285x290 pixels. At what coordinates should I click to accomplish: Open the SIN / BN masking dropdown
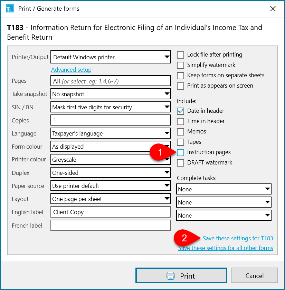[111, 107]
